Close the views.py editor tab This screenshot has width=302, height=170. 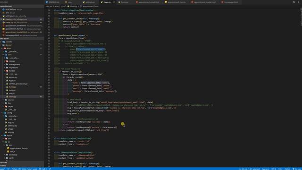click(114, 2)
